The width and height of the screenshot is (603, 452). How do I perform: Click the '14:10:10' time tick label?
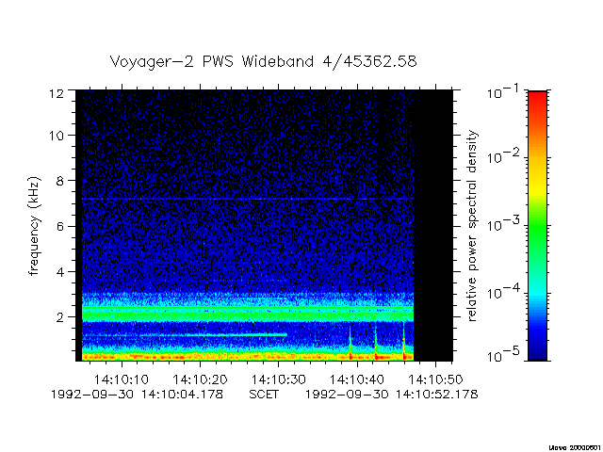(122, 379)
